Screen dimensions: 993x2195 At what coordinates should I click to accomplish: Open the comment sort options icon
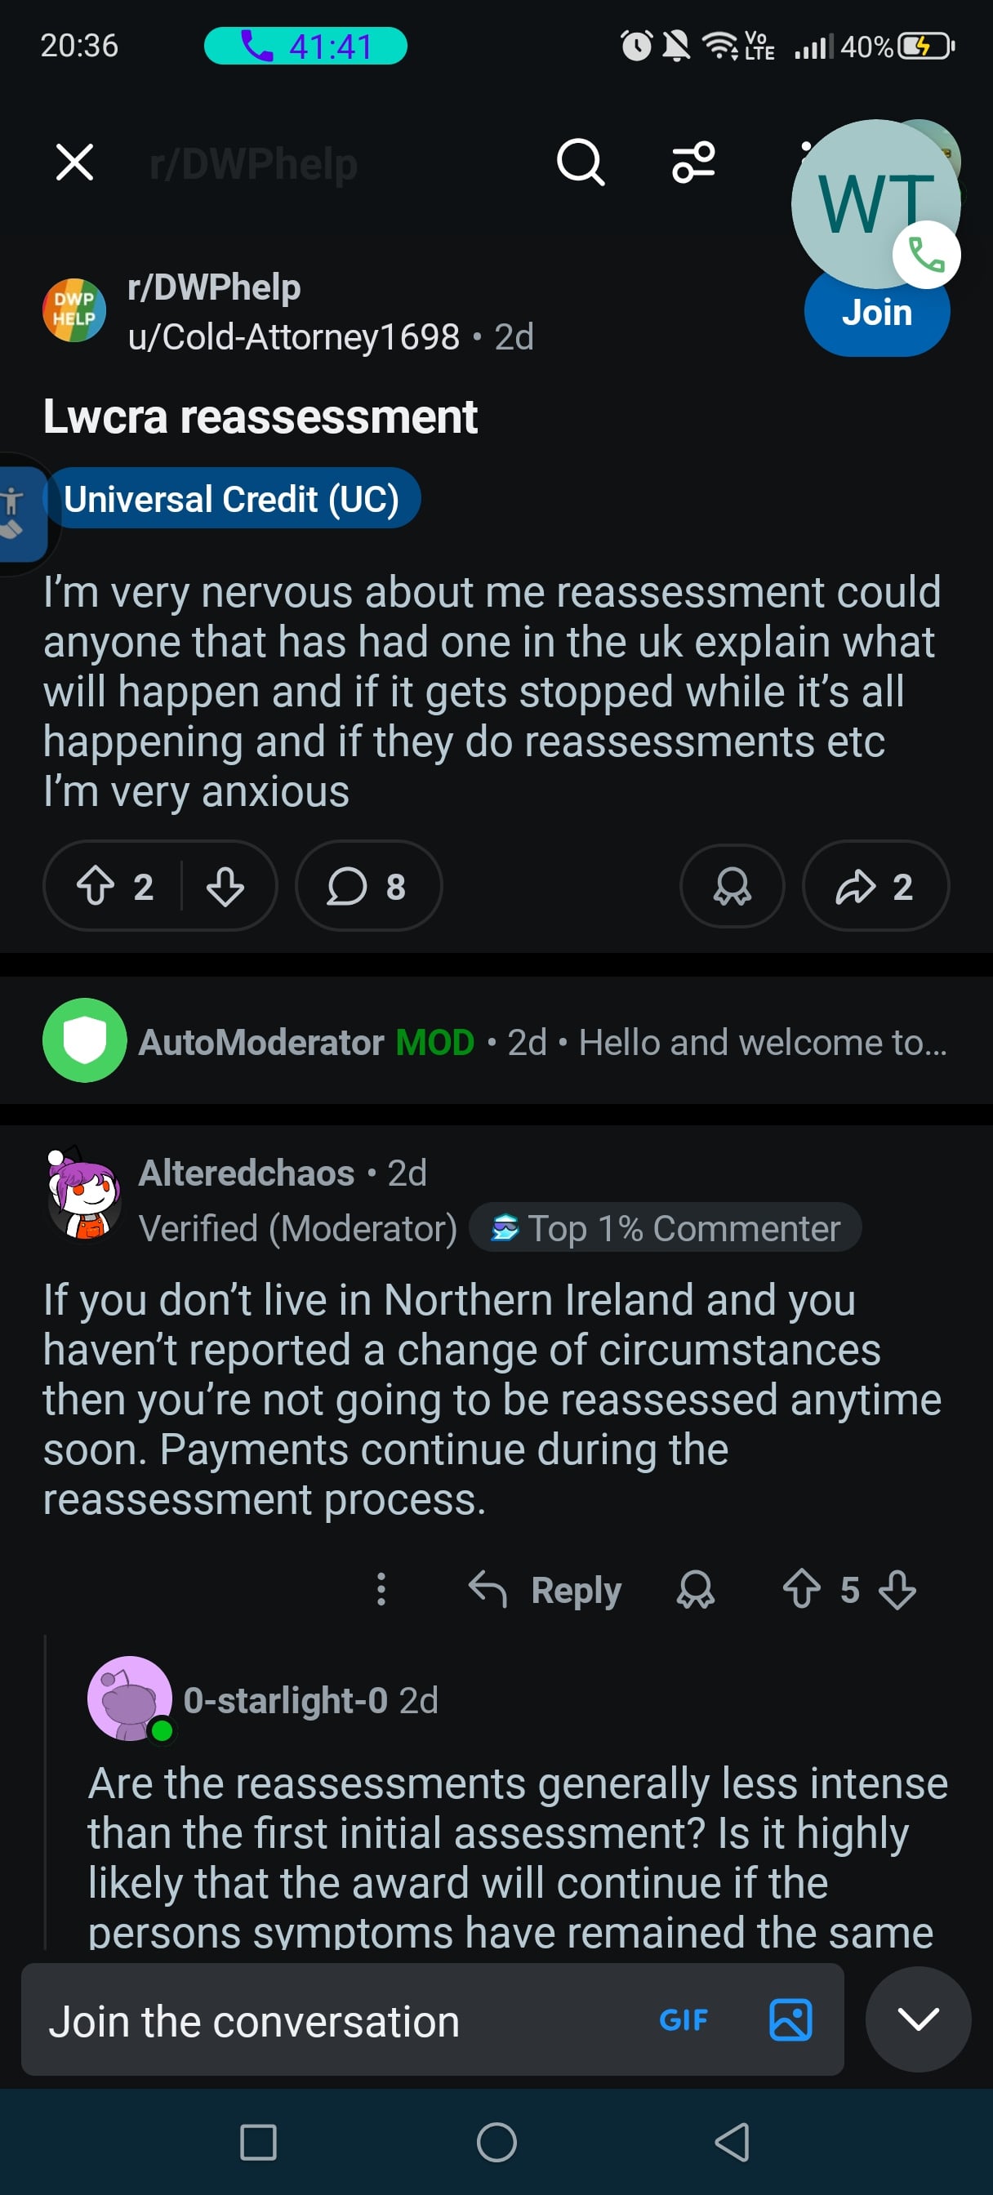point(693,163)
